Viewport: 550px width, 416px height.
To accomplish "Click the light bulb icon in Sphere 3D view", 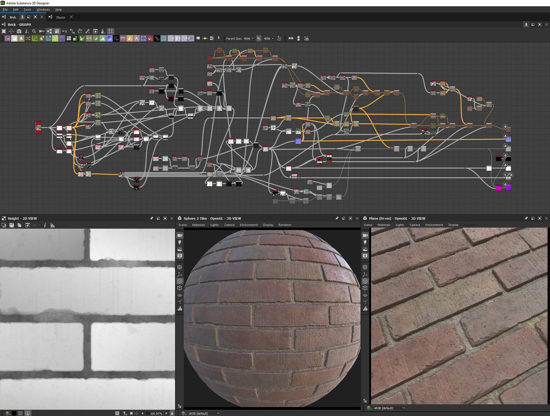I will coord(180,242).
